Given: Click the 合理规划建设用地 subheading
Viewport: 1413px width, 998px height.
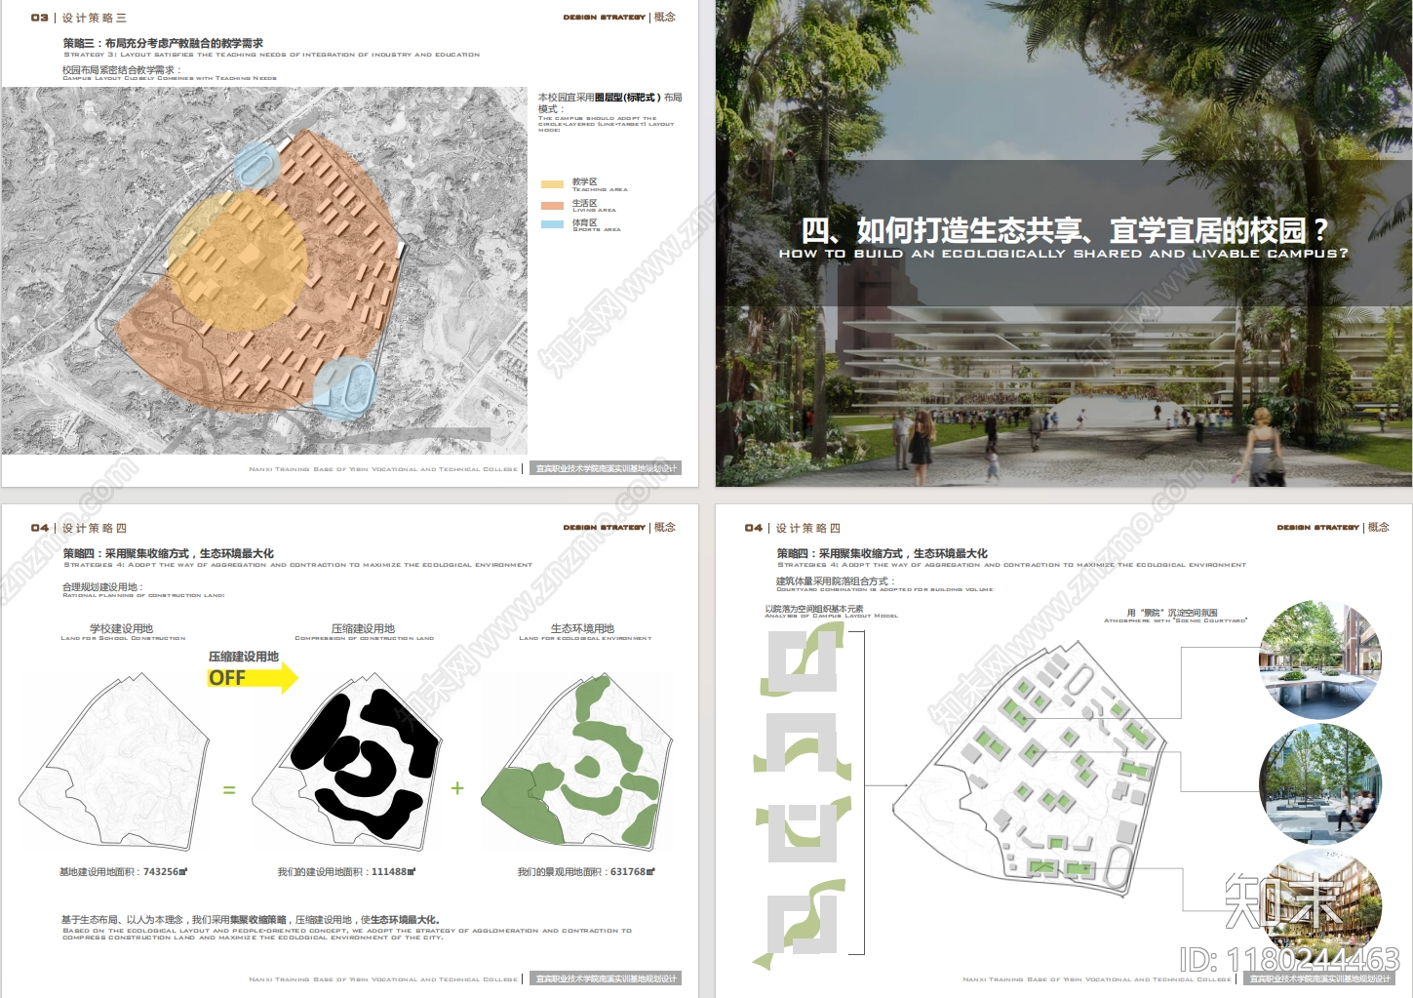Looking at the screenshot, I should point(102,587).
